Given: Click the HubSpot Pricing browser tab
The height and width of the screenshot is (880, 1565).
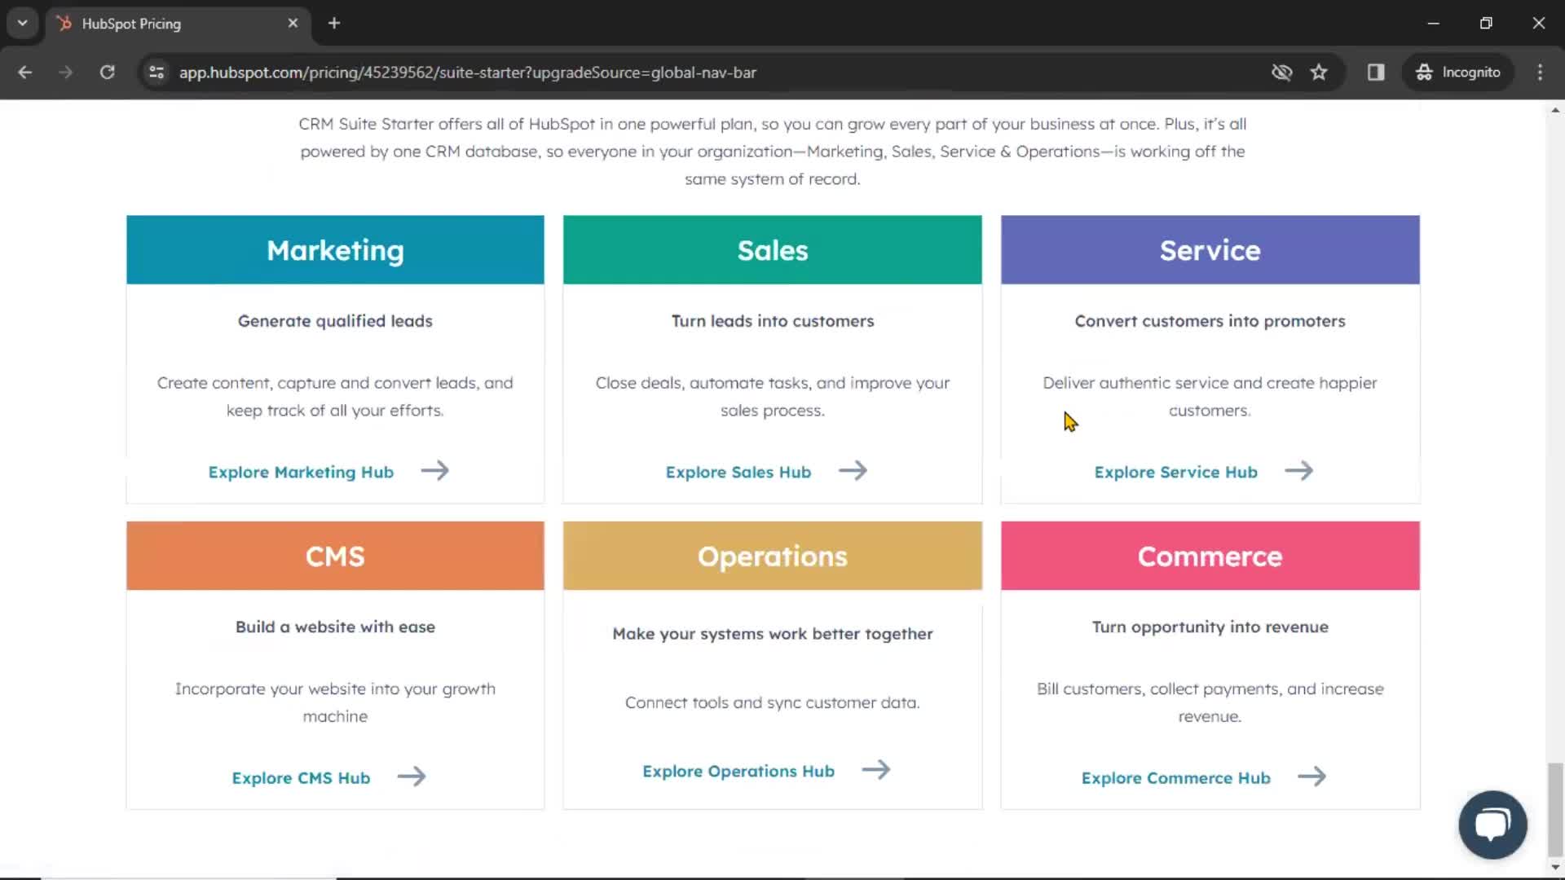Looking at the screenshot, I should click(179, 23).
